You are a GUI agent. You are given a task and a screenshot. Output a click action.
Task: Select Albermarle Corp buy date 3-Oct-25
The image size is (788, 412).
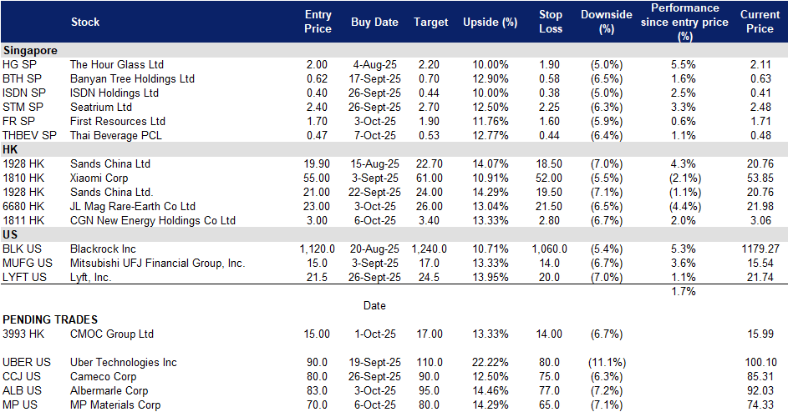pos(375,391)
